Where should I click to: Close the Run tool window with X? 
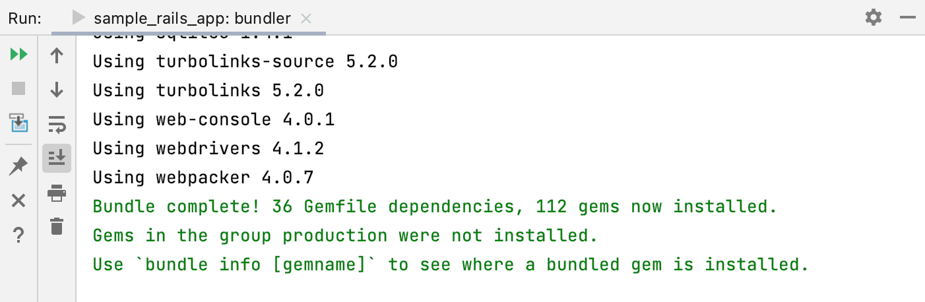pyautogui.click(x=18, y=200)
